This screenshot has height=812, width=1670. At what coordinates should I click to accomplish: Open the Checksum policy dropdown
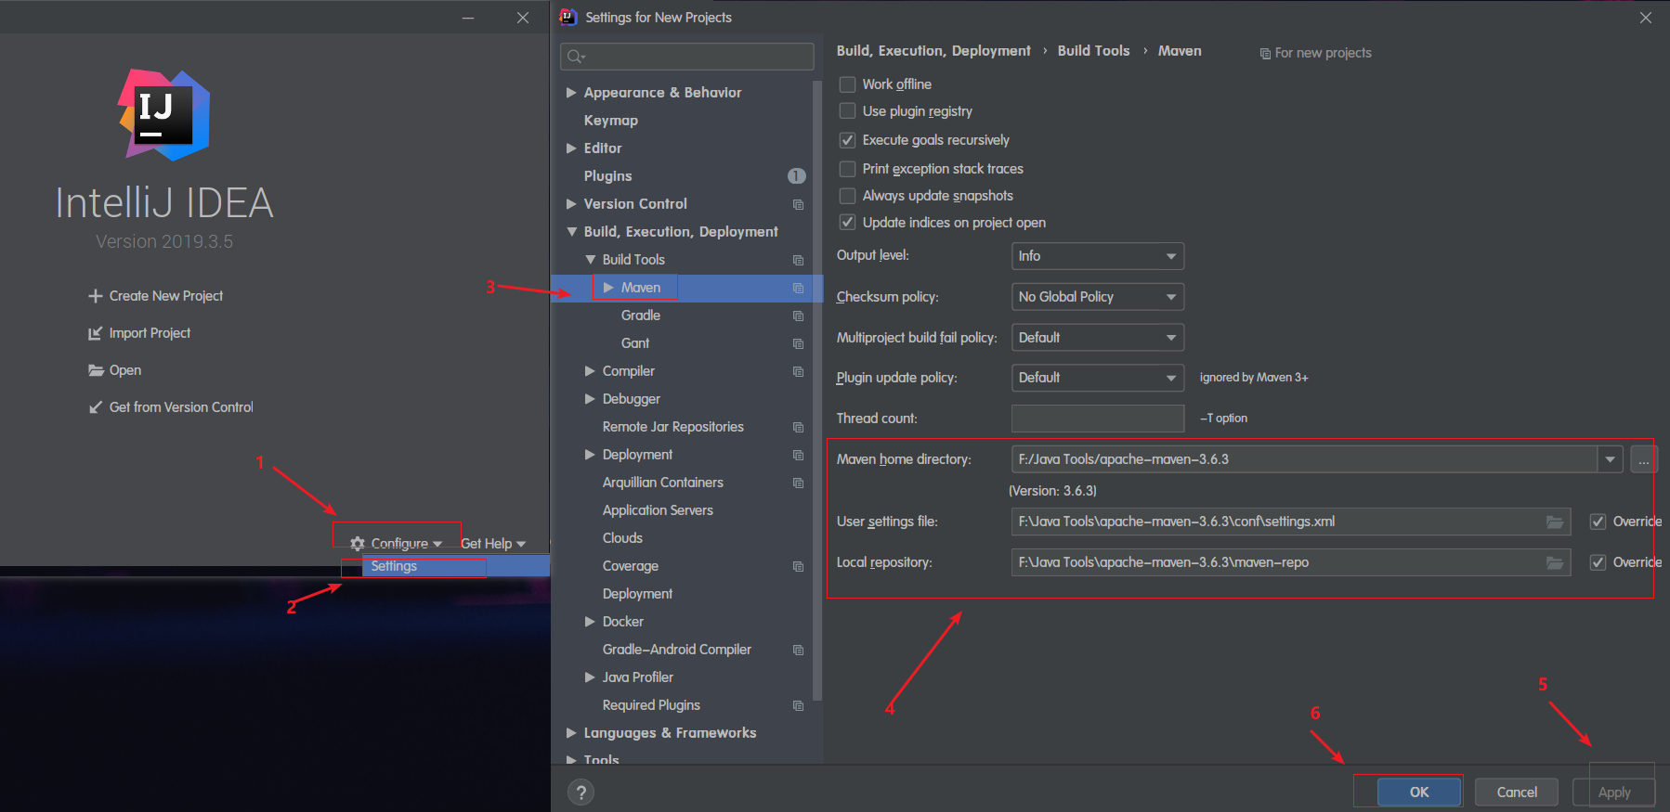tap(1098, 297)
